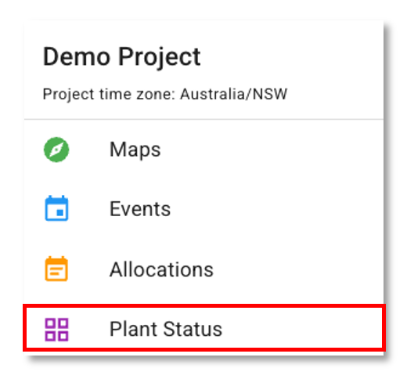407x379 pixels.
Task: Click the blue calendar Events icon
Action: coord(56,208)
